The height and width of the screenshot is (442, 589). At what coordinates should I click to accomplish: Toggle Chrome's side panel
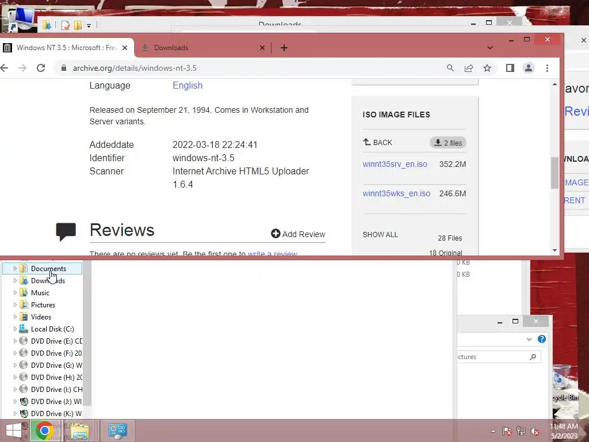(x=510, y=68)
